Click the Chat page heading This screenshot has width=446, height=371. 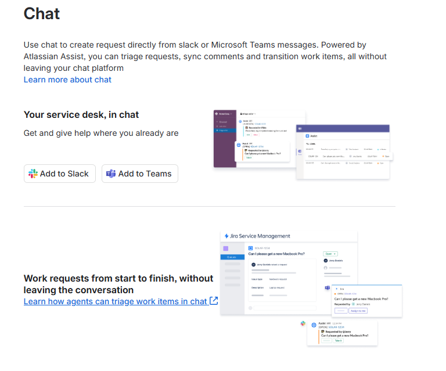click(x=42, y=13)
